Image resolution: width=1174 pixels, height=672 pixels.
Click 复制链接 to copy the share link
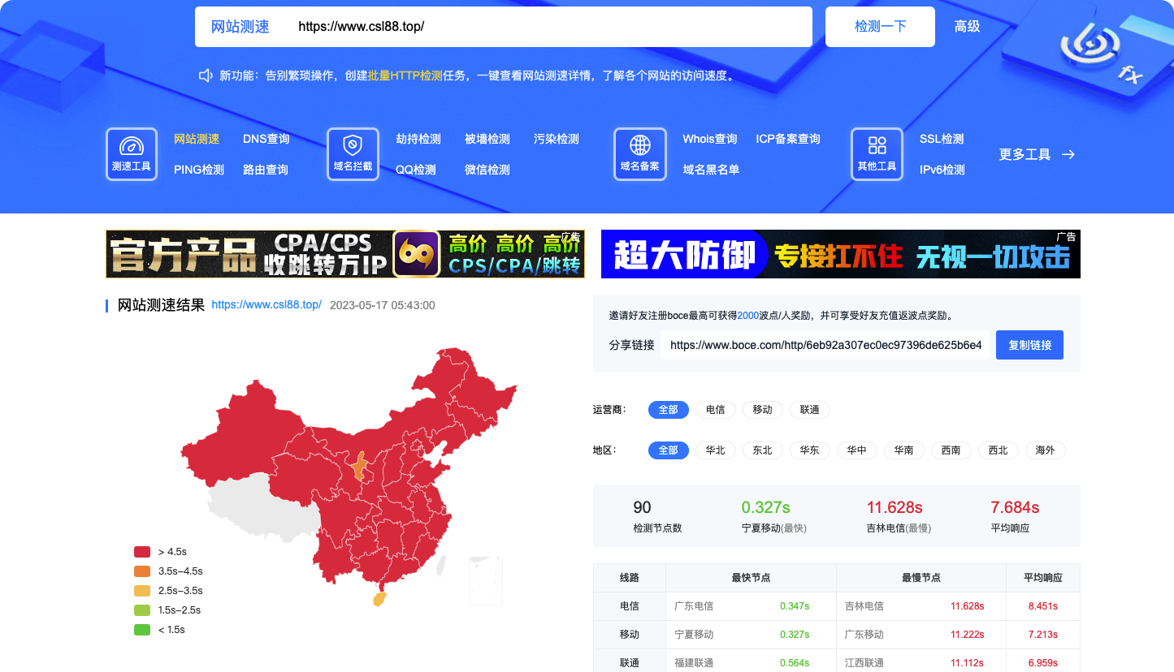point(1030,345)
